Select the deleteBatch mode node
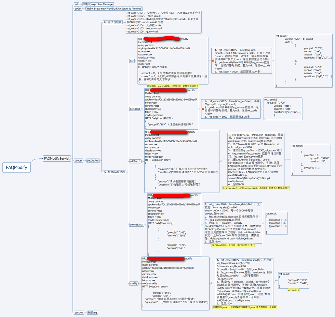The image size is (335, 317). 136,224
